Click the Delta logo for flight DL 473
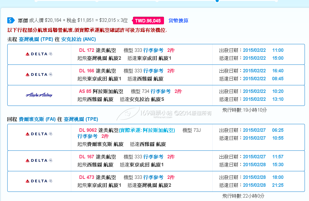Screen dimensions: 309x201 39,181
